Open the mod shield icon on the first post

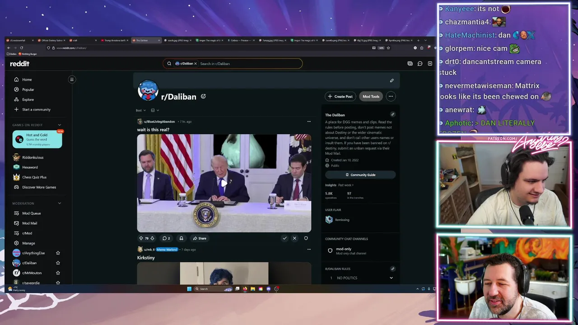pyautogui.click(x=306, y=238)
